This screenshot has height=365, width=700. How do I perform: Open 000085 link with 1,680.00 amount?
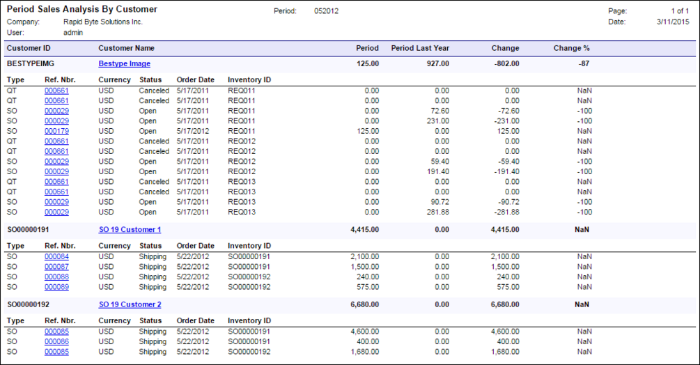(x=56, y=352)
